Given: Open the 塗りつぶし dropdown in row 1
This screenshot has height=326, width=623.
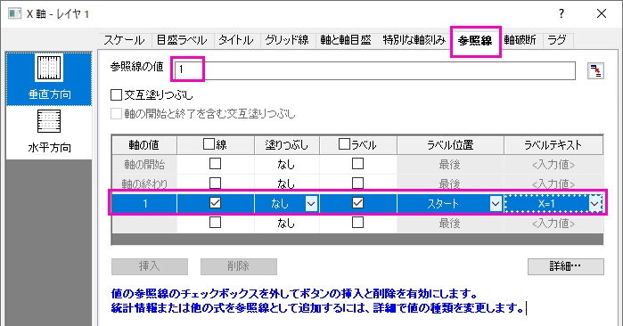Looking at the screenshot, I should click(311, 204).
